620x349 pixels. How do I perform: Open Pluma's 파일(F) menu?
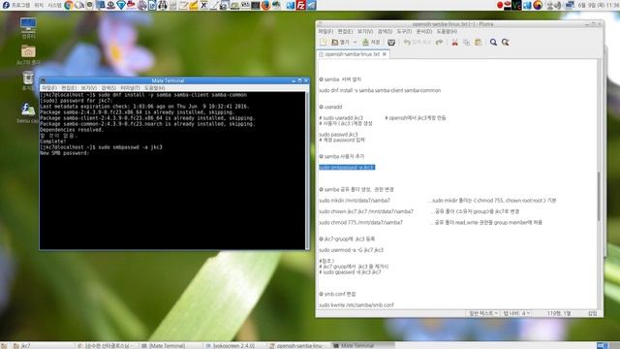[325, 31]
